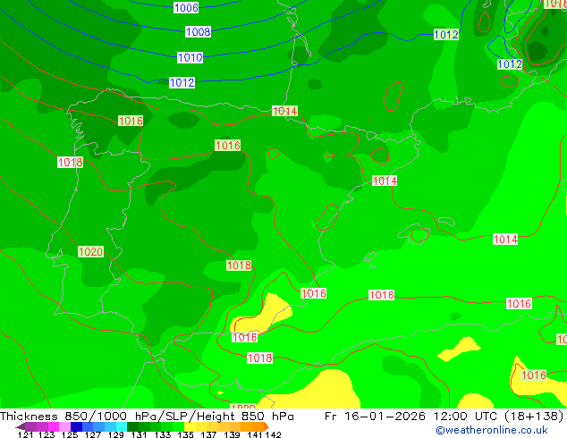
Task: Click the legend value 137
Action: [208, 434]
